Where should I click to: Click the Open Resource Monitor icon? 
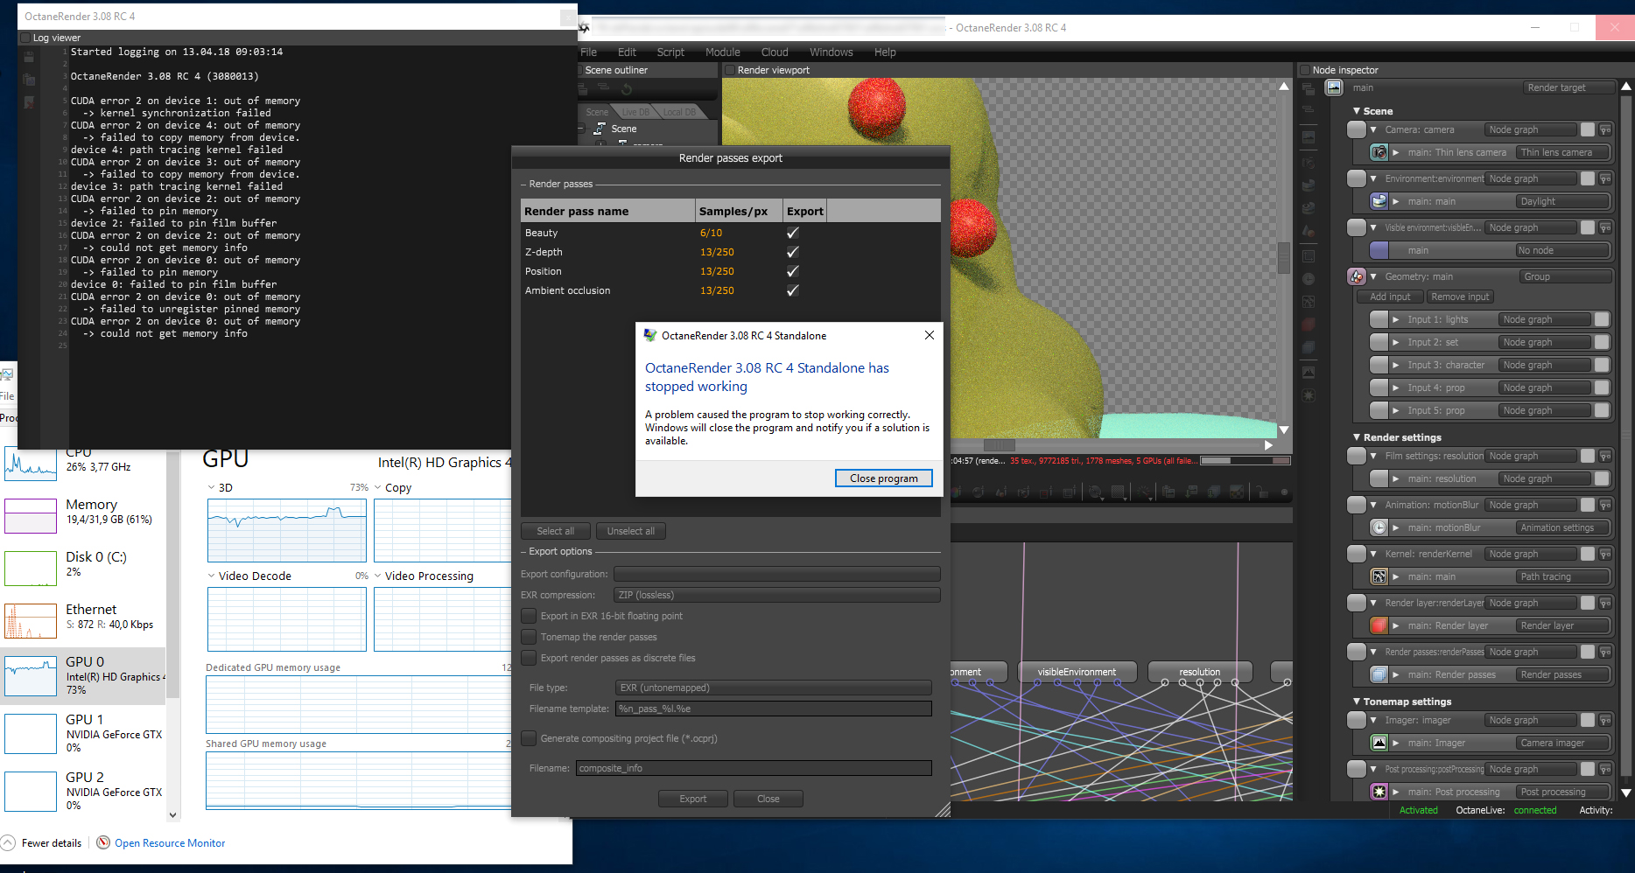click(103, 842)
